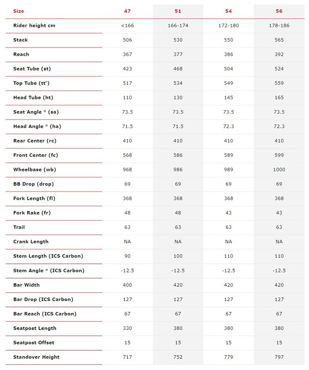Click the size 54 column header
The image size is (309, 370).
click(229, 11)
